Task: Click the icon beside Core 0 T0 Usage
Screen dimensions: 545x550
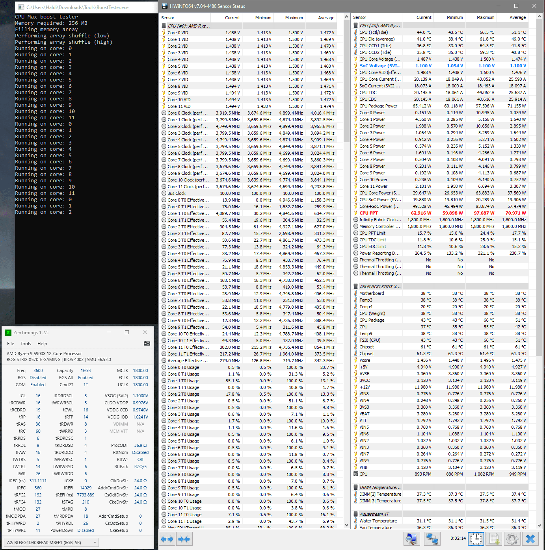Action: [x=164, y=367]
